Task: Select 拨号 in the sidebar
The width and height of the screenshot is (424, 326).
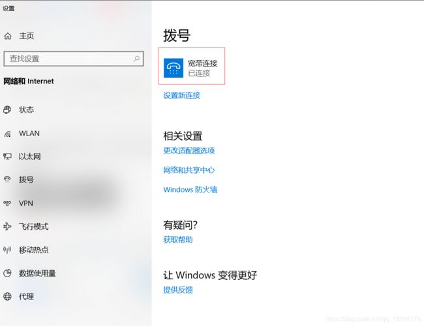Action: point(26,180)
